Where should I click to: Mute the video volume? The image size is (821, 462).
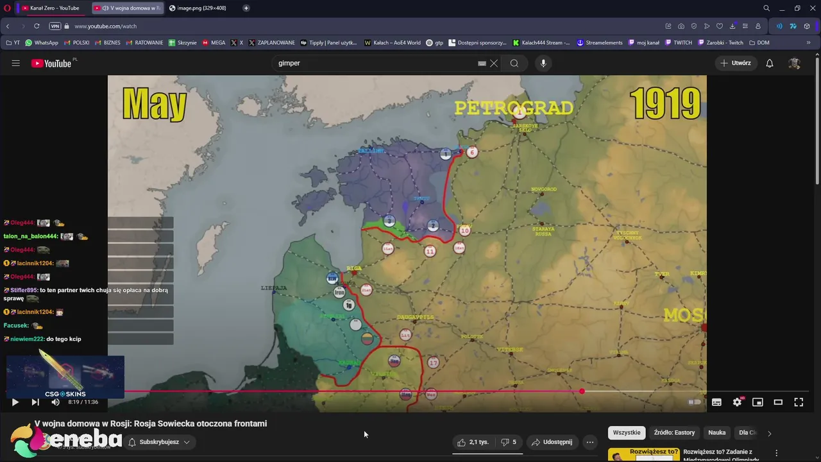pos(55,402)
